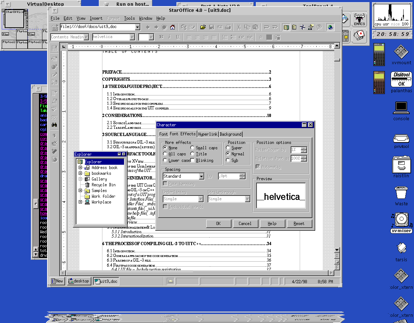Click the Bold formatting icon

[161, 37]
